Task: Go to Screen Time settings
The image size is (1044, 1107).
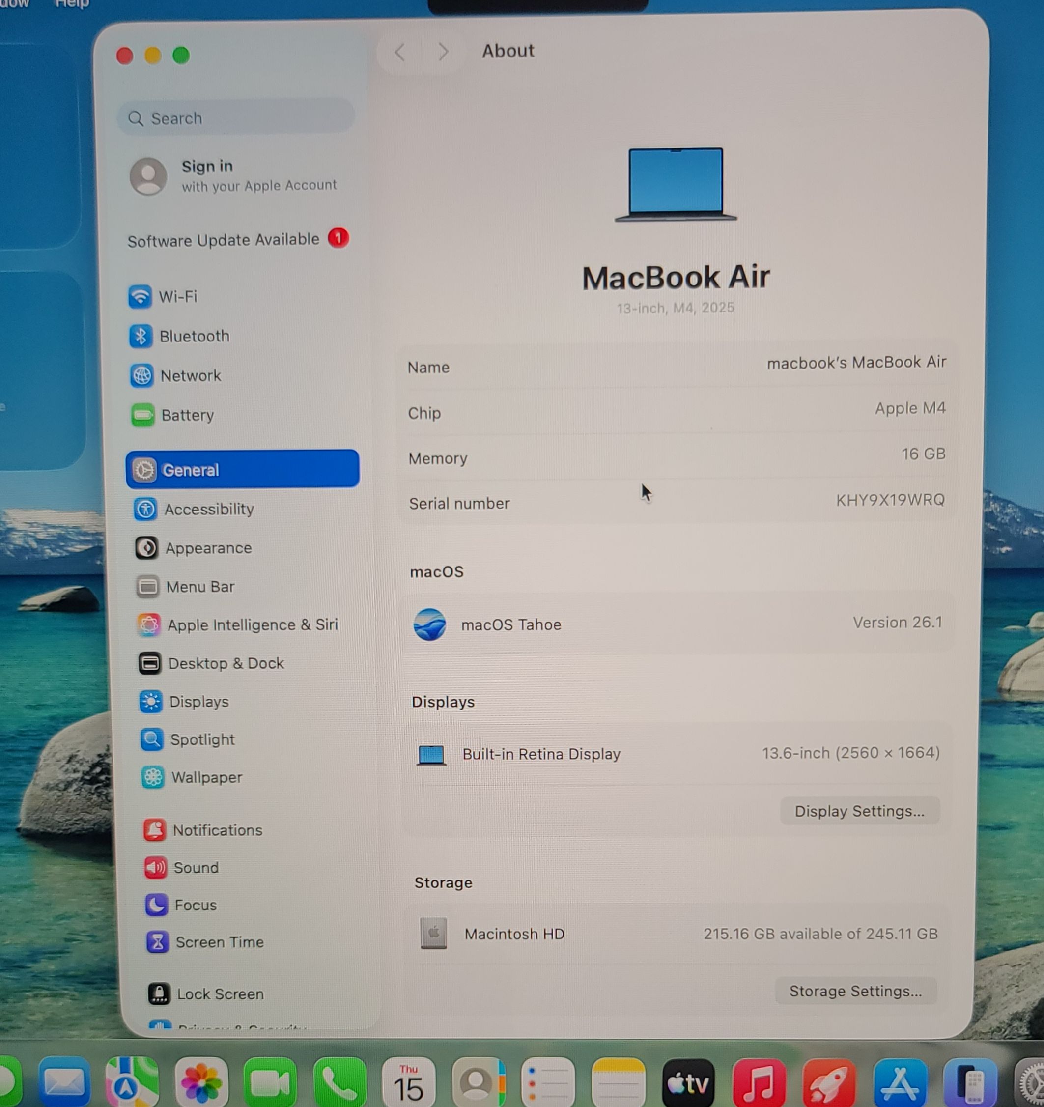Action: pos(219,942)
